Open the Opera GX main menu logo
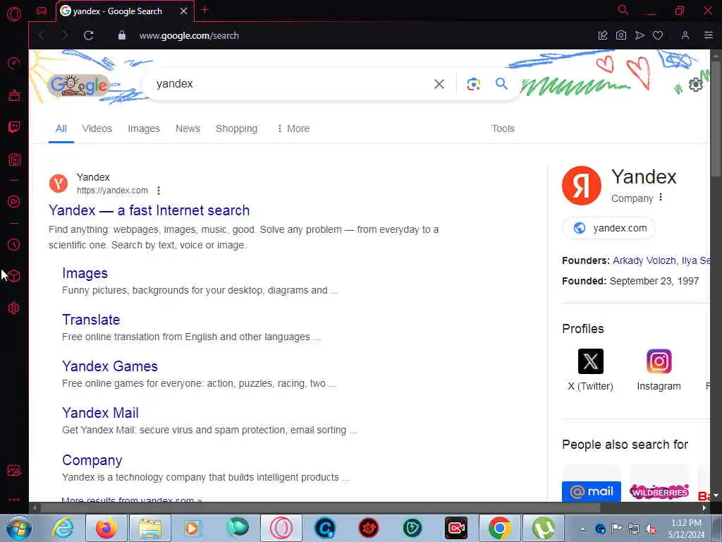This screenshot has width=722, height=542. point(14,14)
